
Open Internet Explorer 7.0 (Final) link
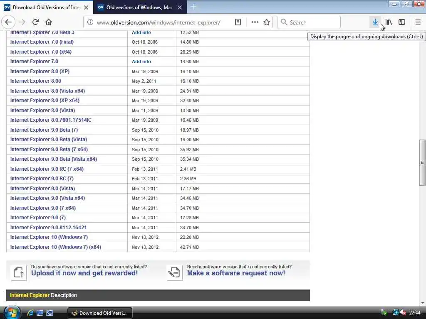pos(42,42)
